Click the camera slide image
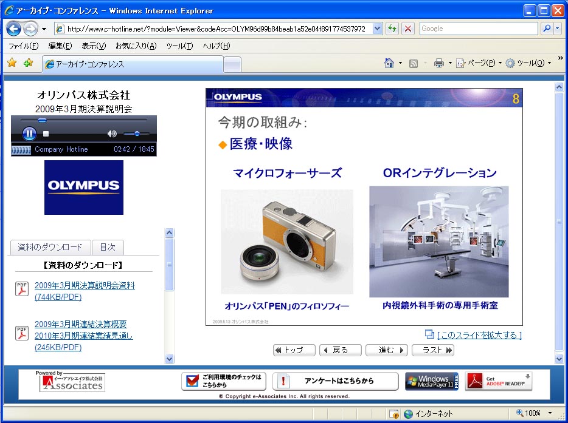Screen dimensions: 568x423 287,242
